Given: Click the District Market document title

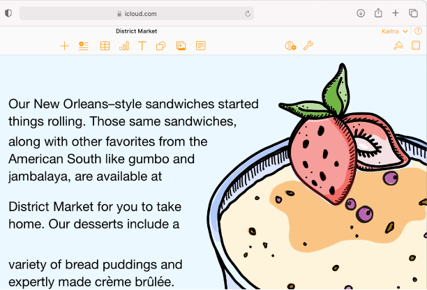Looking at the screenshot, I should pyautogui.click(x=137, y=31).
